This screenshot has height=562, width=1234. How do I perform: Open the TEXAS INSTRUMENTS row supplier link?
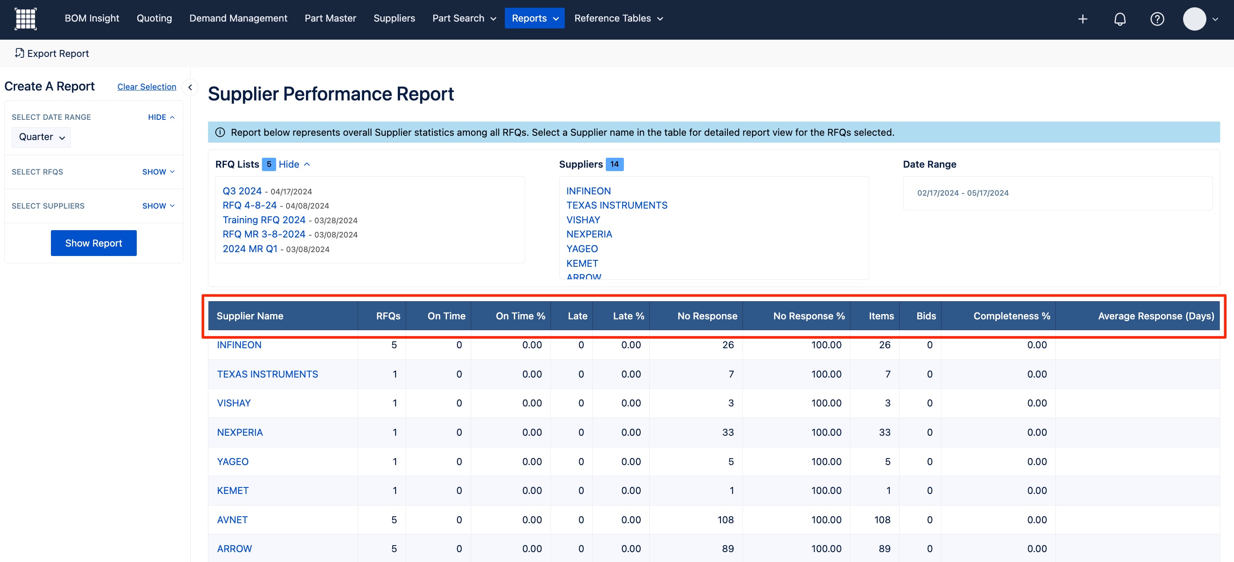pyautogui.click(x=268, y=374)
